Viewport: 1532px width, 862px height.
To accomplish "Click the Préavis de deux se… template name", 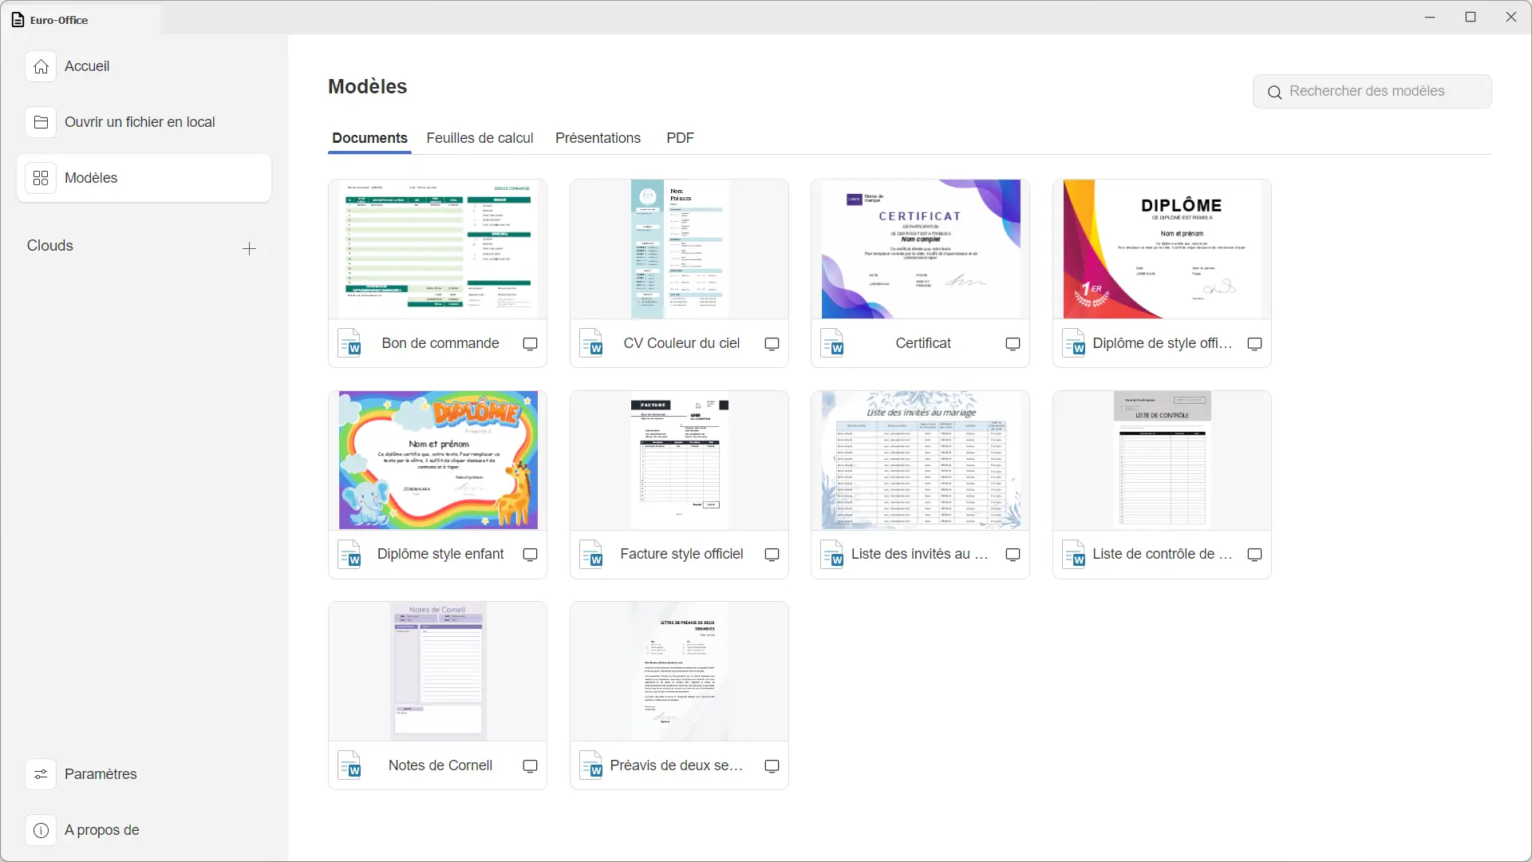I will tap(677, 765).
